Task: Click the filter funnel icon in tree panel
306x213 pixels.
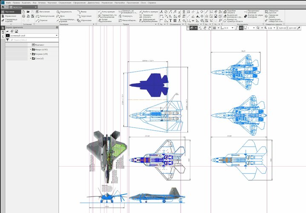Action: pyautogui.click(x=7, y=40)
